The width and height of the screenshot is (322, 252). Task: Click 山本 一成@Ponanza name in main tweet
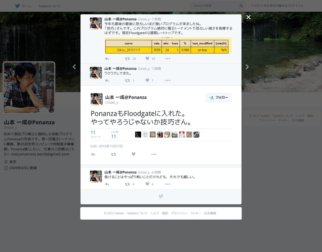pos(126,97)
